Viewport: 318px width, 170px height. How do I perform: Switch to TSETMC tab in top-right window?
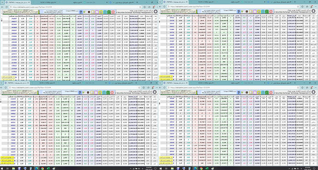point(176,2)
